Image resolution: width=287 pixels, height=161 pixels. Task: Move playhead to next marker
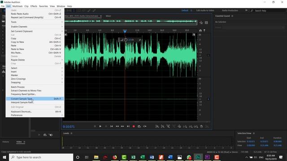(128, 126)
